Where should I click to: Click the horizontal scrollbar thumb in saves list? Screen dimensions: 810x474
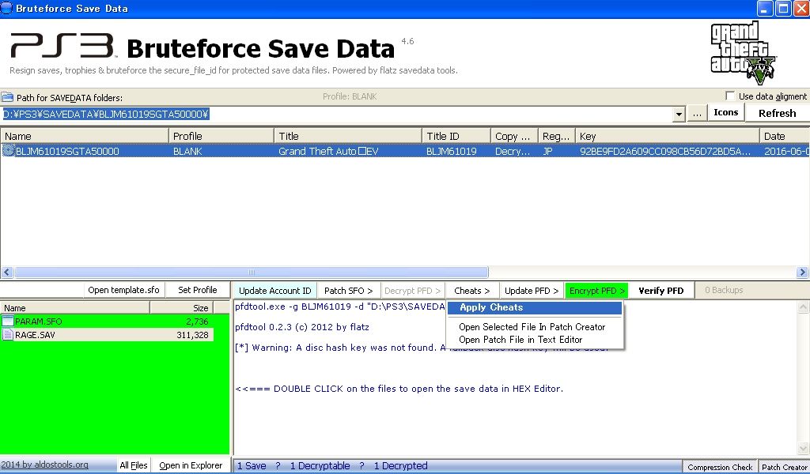251,272
